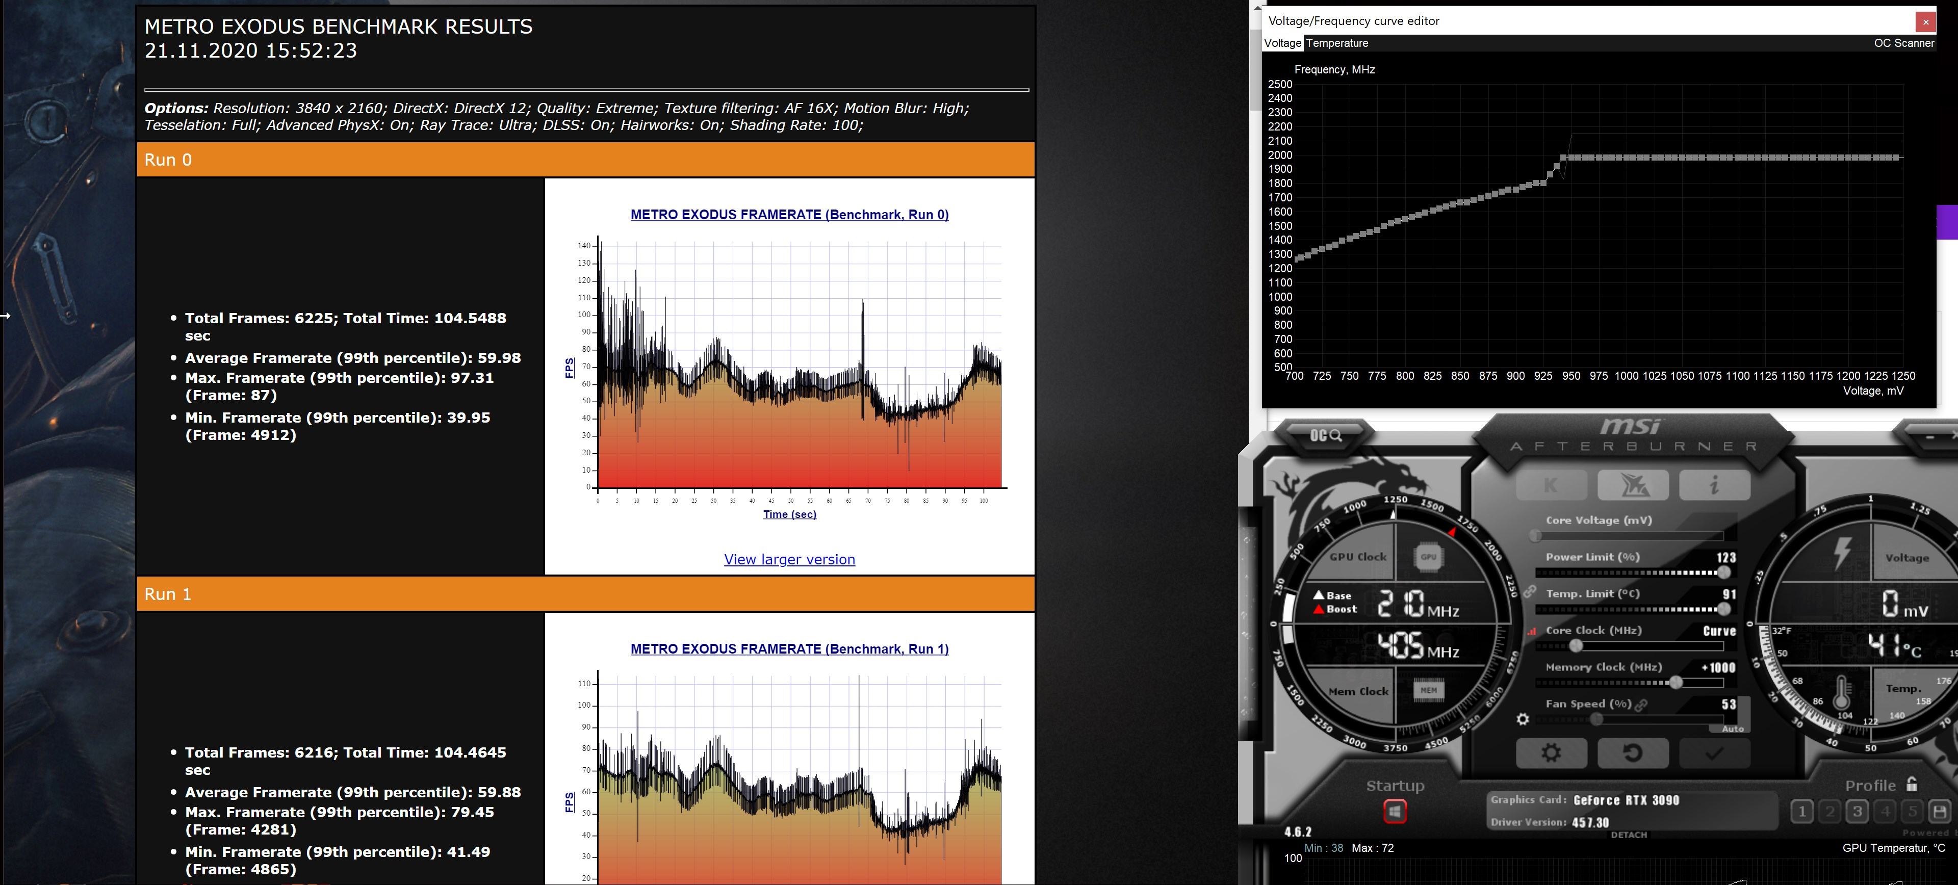Click the Afterburner version 4.6.2 label
This screenshot has height=885, width=1958.
(1298, 832)
